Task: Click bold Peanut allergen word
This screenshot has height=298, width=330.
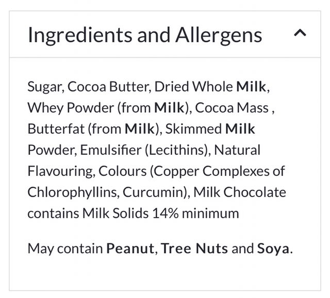Action: pos(130,249)
